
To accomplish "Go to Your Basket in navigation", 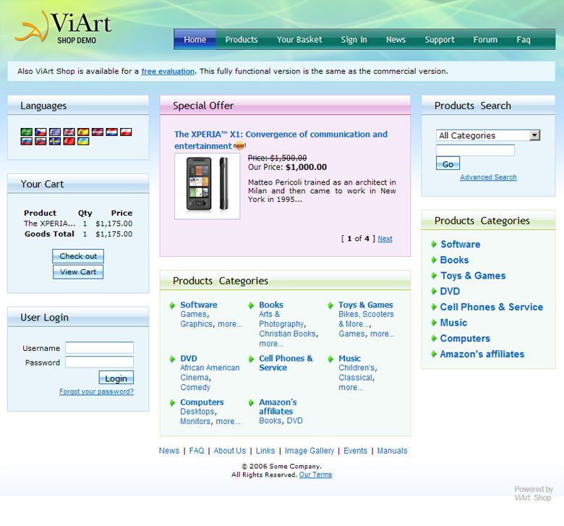I will 299,40.
